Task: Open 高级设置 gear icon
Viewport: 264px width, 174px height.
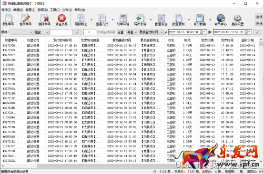Action: click(237, 19)
